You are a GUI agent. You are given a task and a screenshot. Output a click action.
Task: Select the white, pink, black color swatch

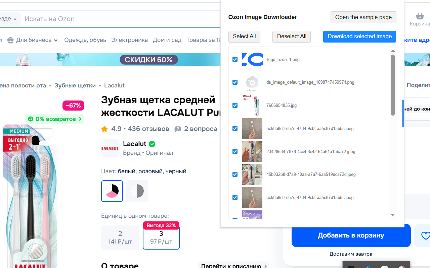click(x=112, y=191)
